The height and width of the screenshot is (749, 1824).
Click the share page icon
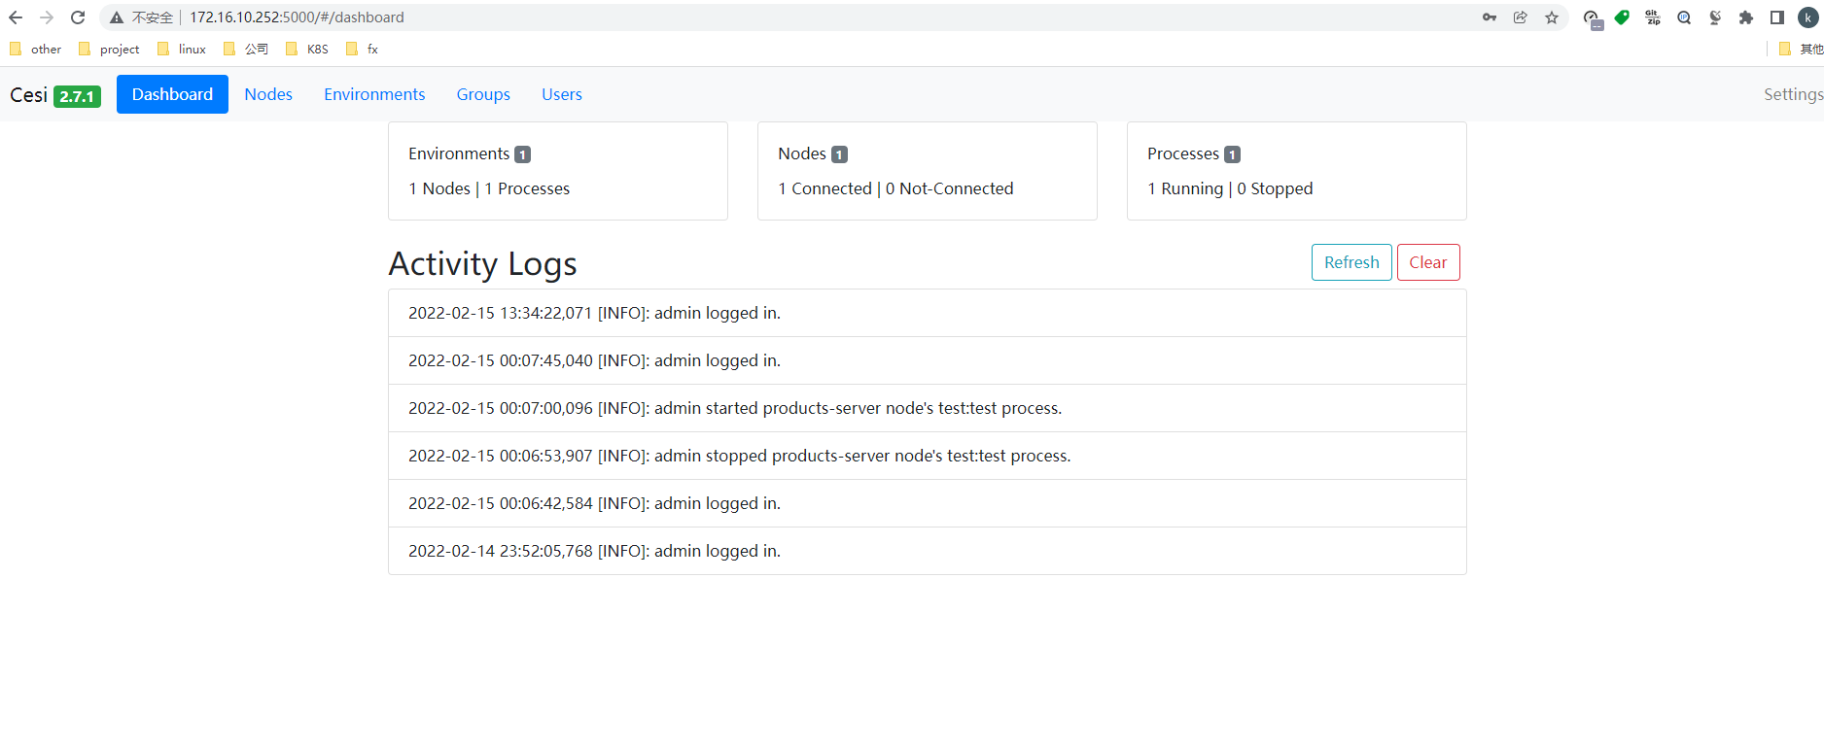tap(1520, 17)
